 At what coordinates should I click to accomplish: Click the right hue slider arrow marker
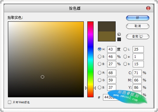(95, 88)
